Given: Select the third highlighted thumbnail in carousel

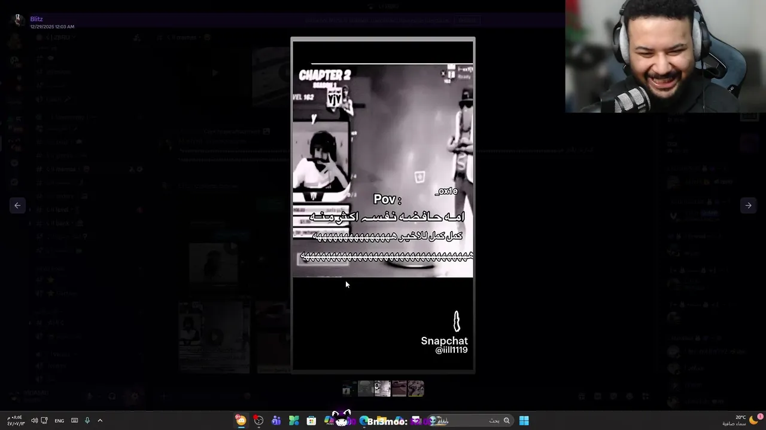Looking at the screenshot, I should tap(382, 389).
